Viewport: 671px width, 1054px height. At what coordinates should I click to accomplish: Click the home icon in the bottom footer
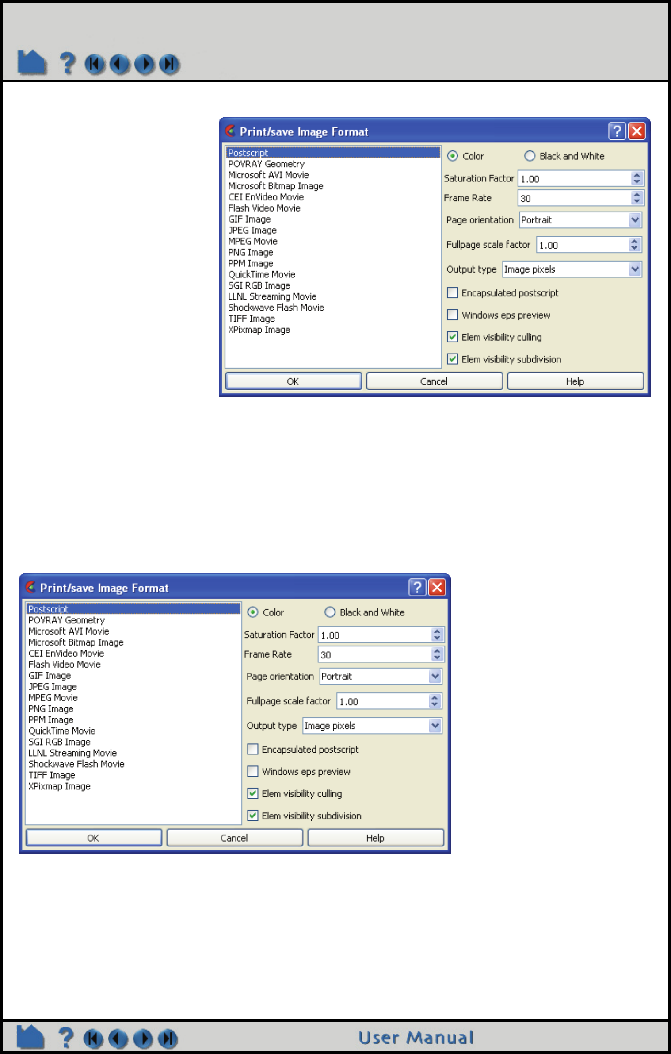30,1037
